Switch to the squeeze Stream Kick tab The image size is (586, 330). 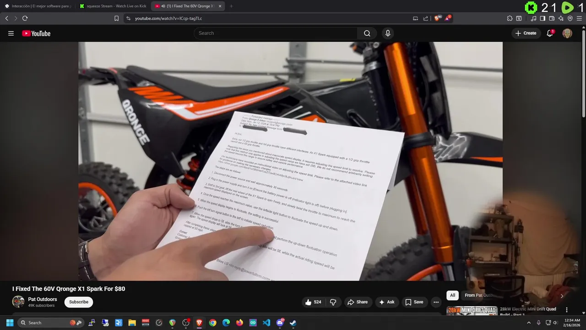(112, 6)
